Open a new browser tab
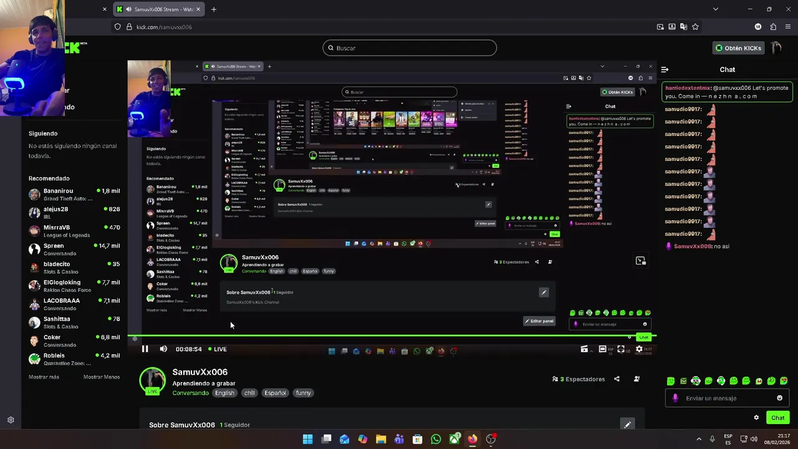Image resolution: width=798 pixels, height=449 pixels. pos(214,9)
